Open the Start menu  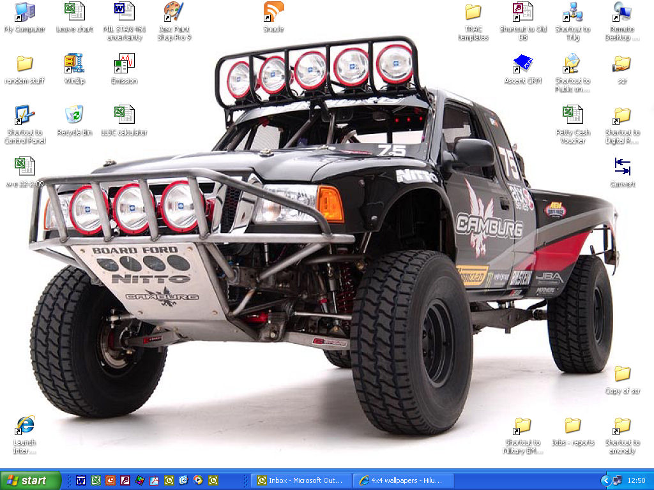click(x=31, y=480)
